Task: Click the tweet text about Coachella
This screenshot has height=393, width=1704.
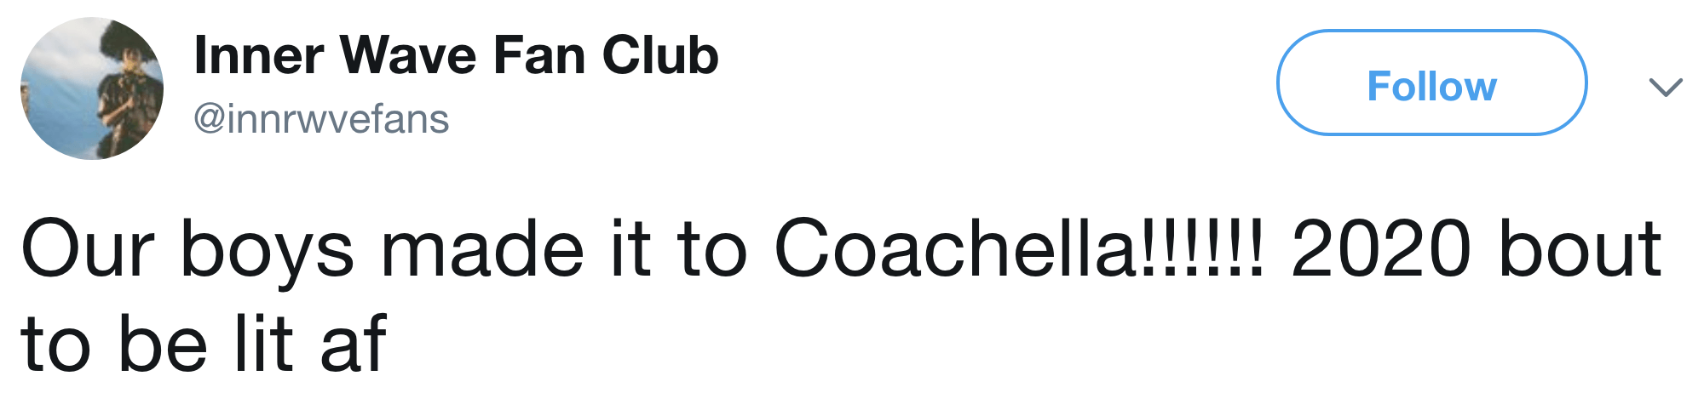Action: 840,250
